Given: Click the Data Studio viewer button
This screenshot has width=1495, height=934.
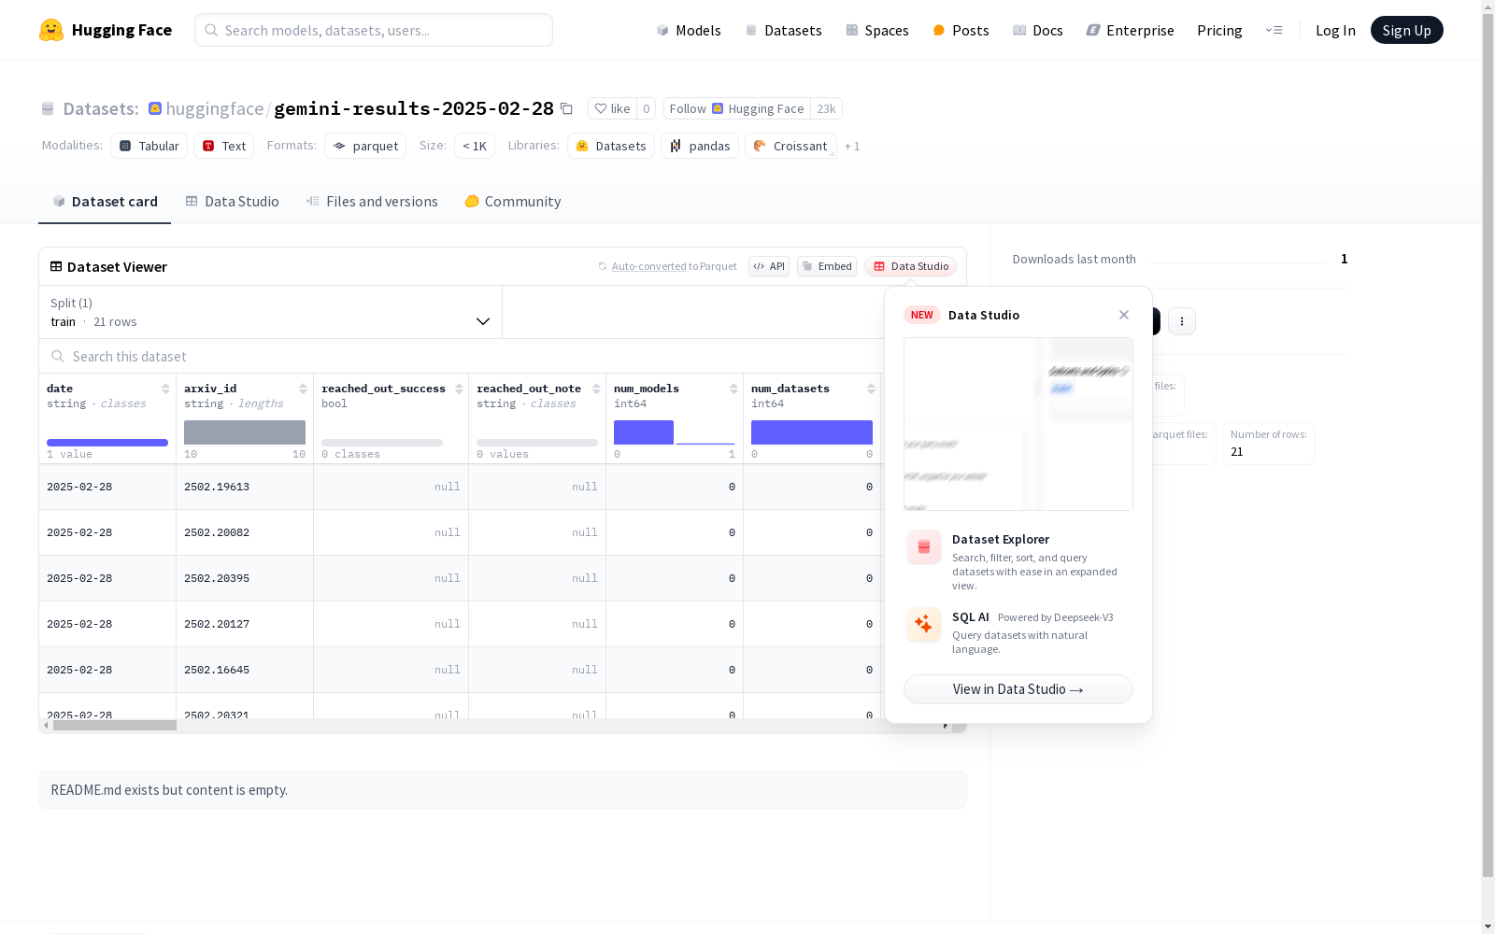Looking at the screenshot, I should pos(910,266).
